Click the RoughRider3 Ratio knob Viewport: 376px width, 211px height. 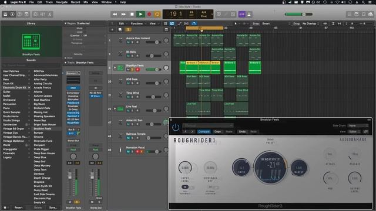pyautogui.click(x=241, y=167)
